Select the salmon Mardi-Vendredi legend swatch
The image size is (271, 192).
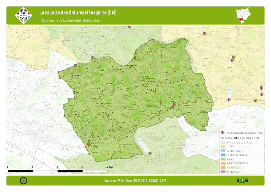tap(223, 163)
